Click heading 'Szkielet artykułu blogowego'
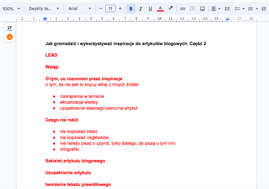 coord(75,161)
